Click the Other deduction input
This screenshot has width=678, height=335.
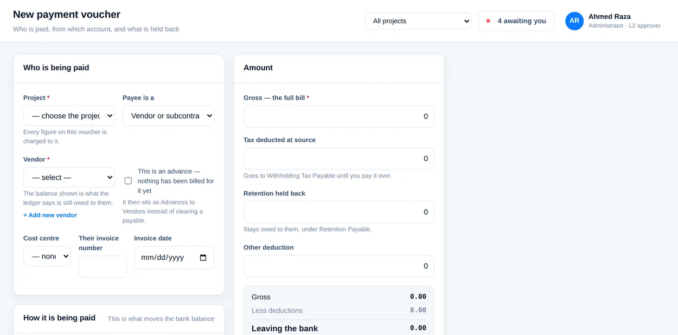[x=338, y=266]
